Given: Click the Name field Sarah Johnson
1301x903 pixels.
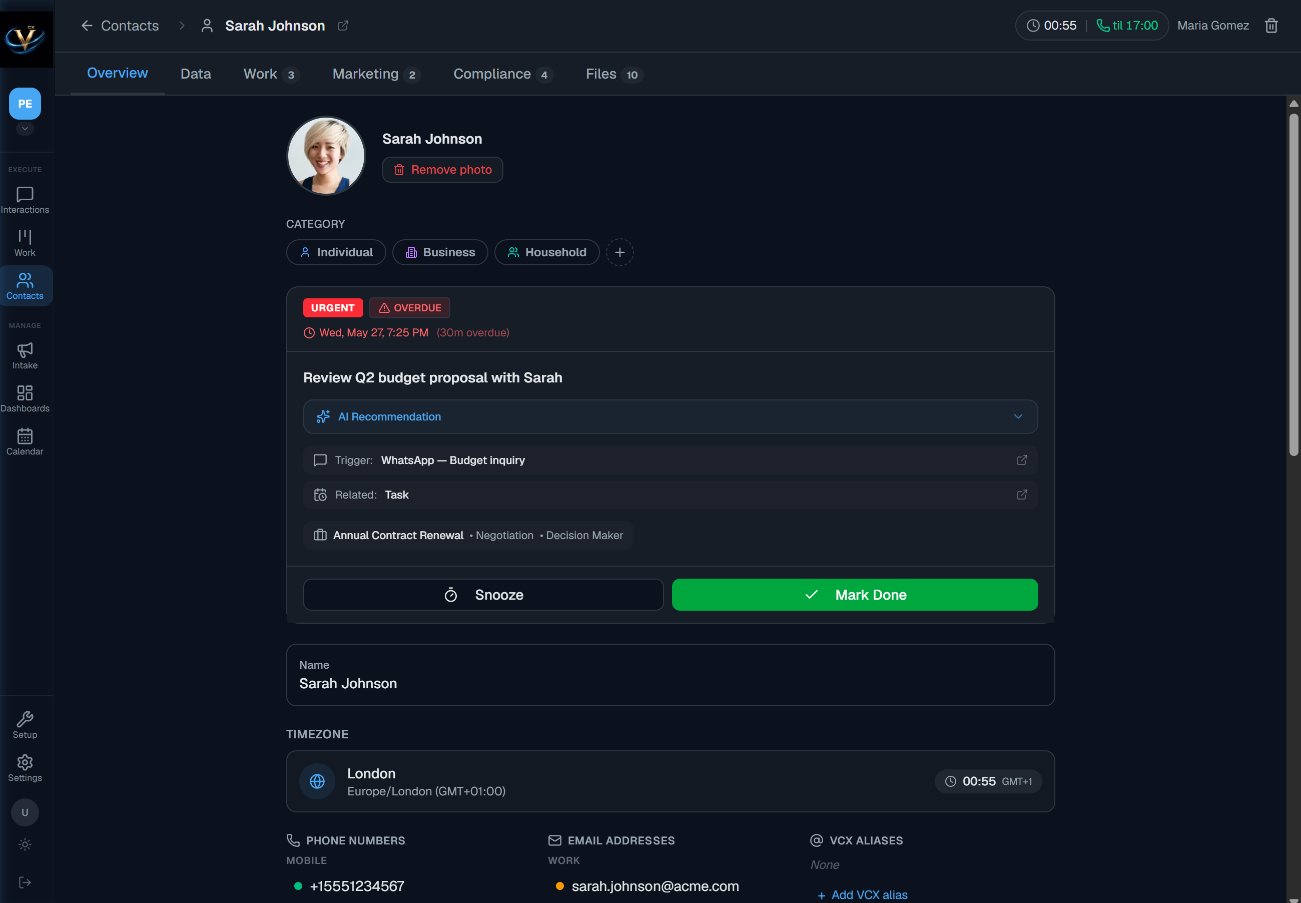Looking at the screenshot, I should [671, 675].
